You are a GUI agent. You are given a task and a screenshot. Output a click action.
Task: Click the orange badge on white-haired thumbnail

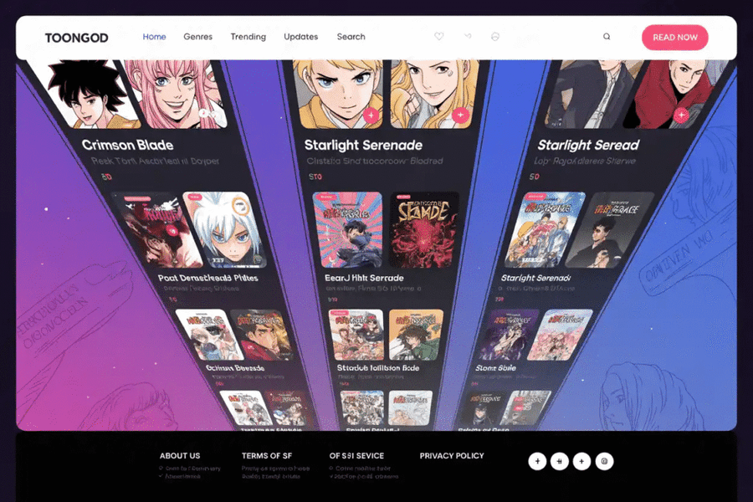242,204
